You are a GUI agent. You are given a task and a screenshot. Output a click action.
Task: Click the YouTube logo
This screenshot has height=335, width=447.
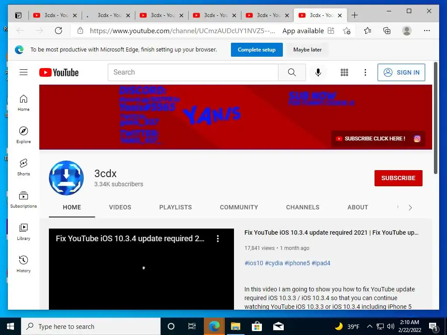(x=59, y=72)
